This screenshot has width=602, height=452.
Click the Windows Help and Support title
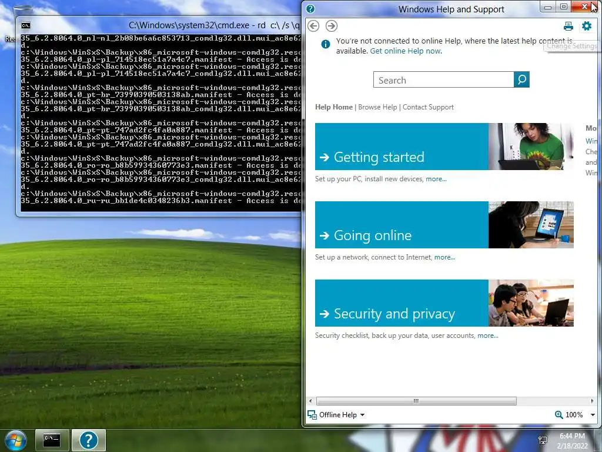[x=451, y=9]
